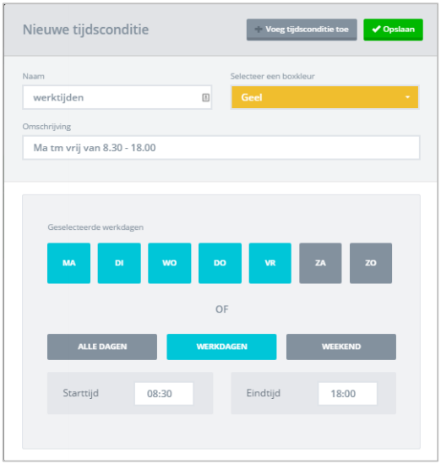Toggle the DO day button

220,263
